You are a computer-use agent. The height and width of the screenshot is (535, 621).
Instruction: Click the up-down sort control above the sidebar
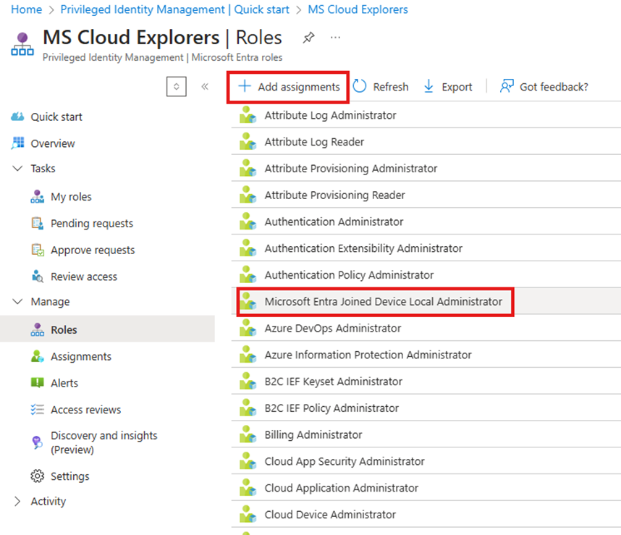coord(176,87)
